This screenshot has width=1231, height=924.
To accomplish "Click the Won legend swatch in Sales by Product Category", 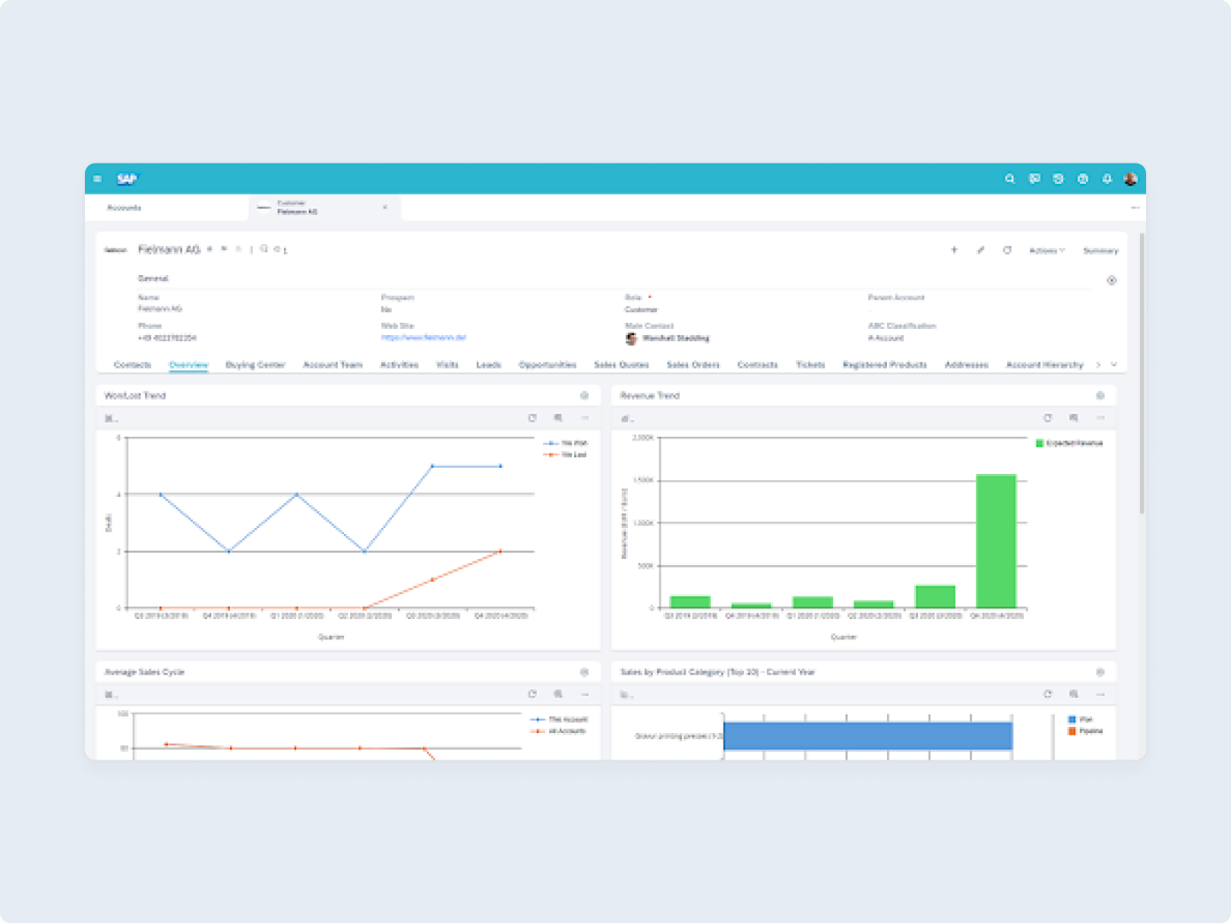I will [x=1072, y=720].
